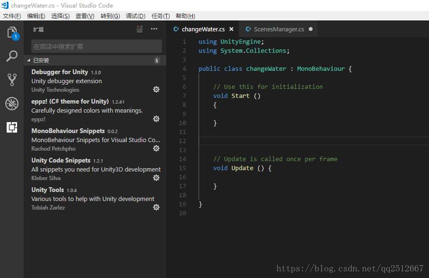
Task: Click the word MonoBehaviour in line 4
Action: click(321, 69)
